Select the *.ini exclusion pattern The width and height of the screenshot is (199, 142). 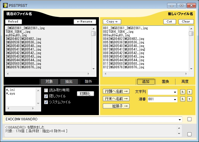[x=10, y=90]
